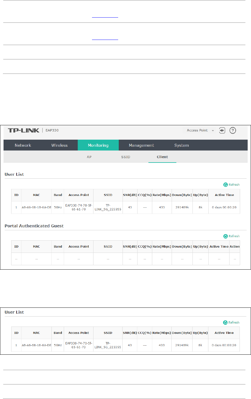Click the Portal Authenticated Guest section heading
The image size is (251, 399).
coord(34,226)
